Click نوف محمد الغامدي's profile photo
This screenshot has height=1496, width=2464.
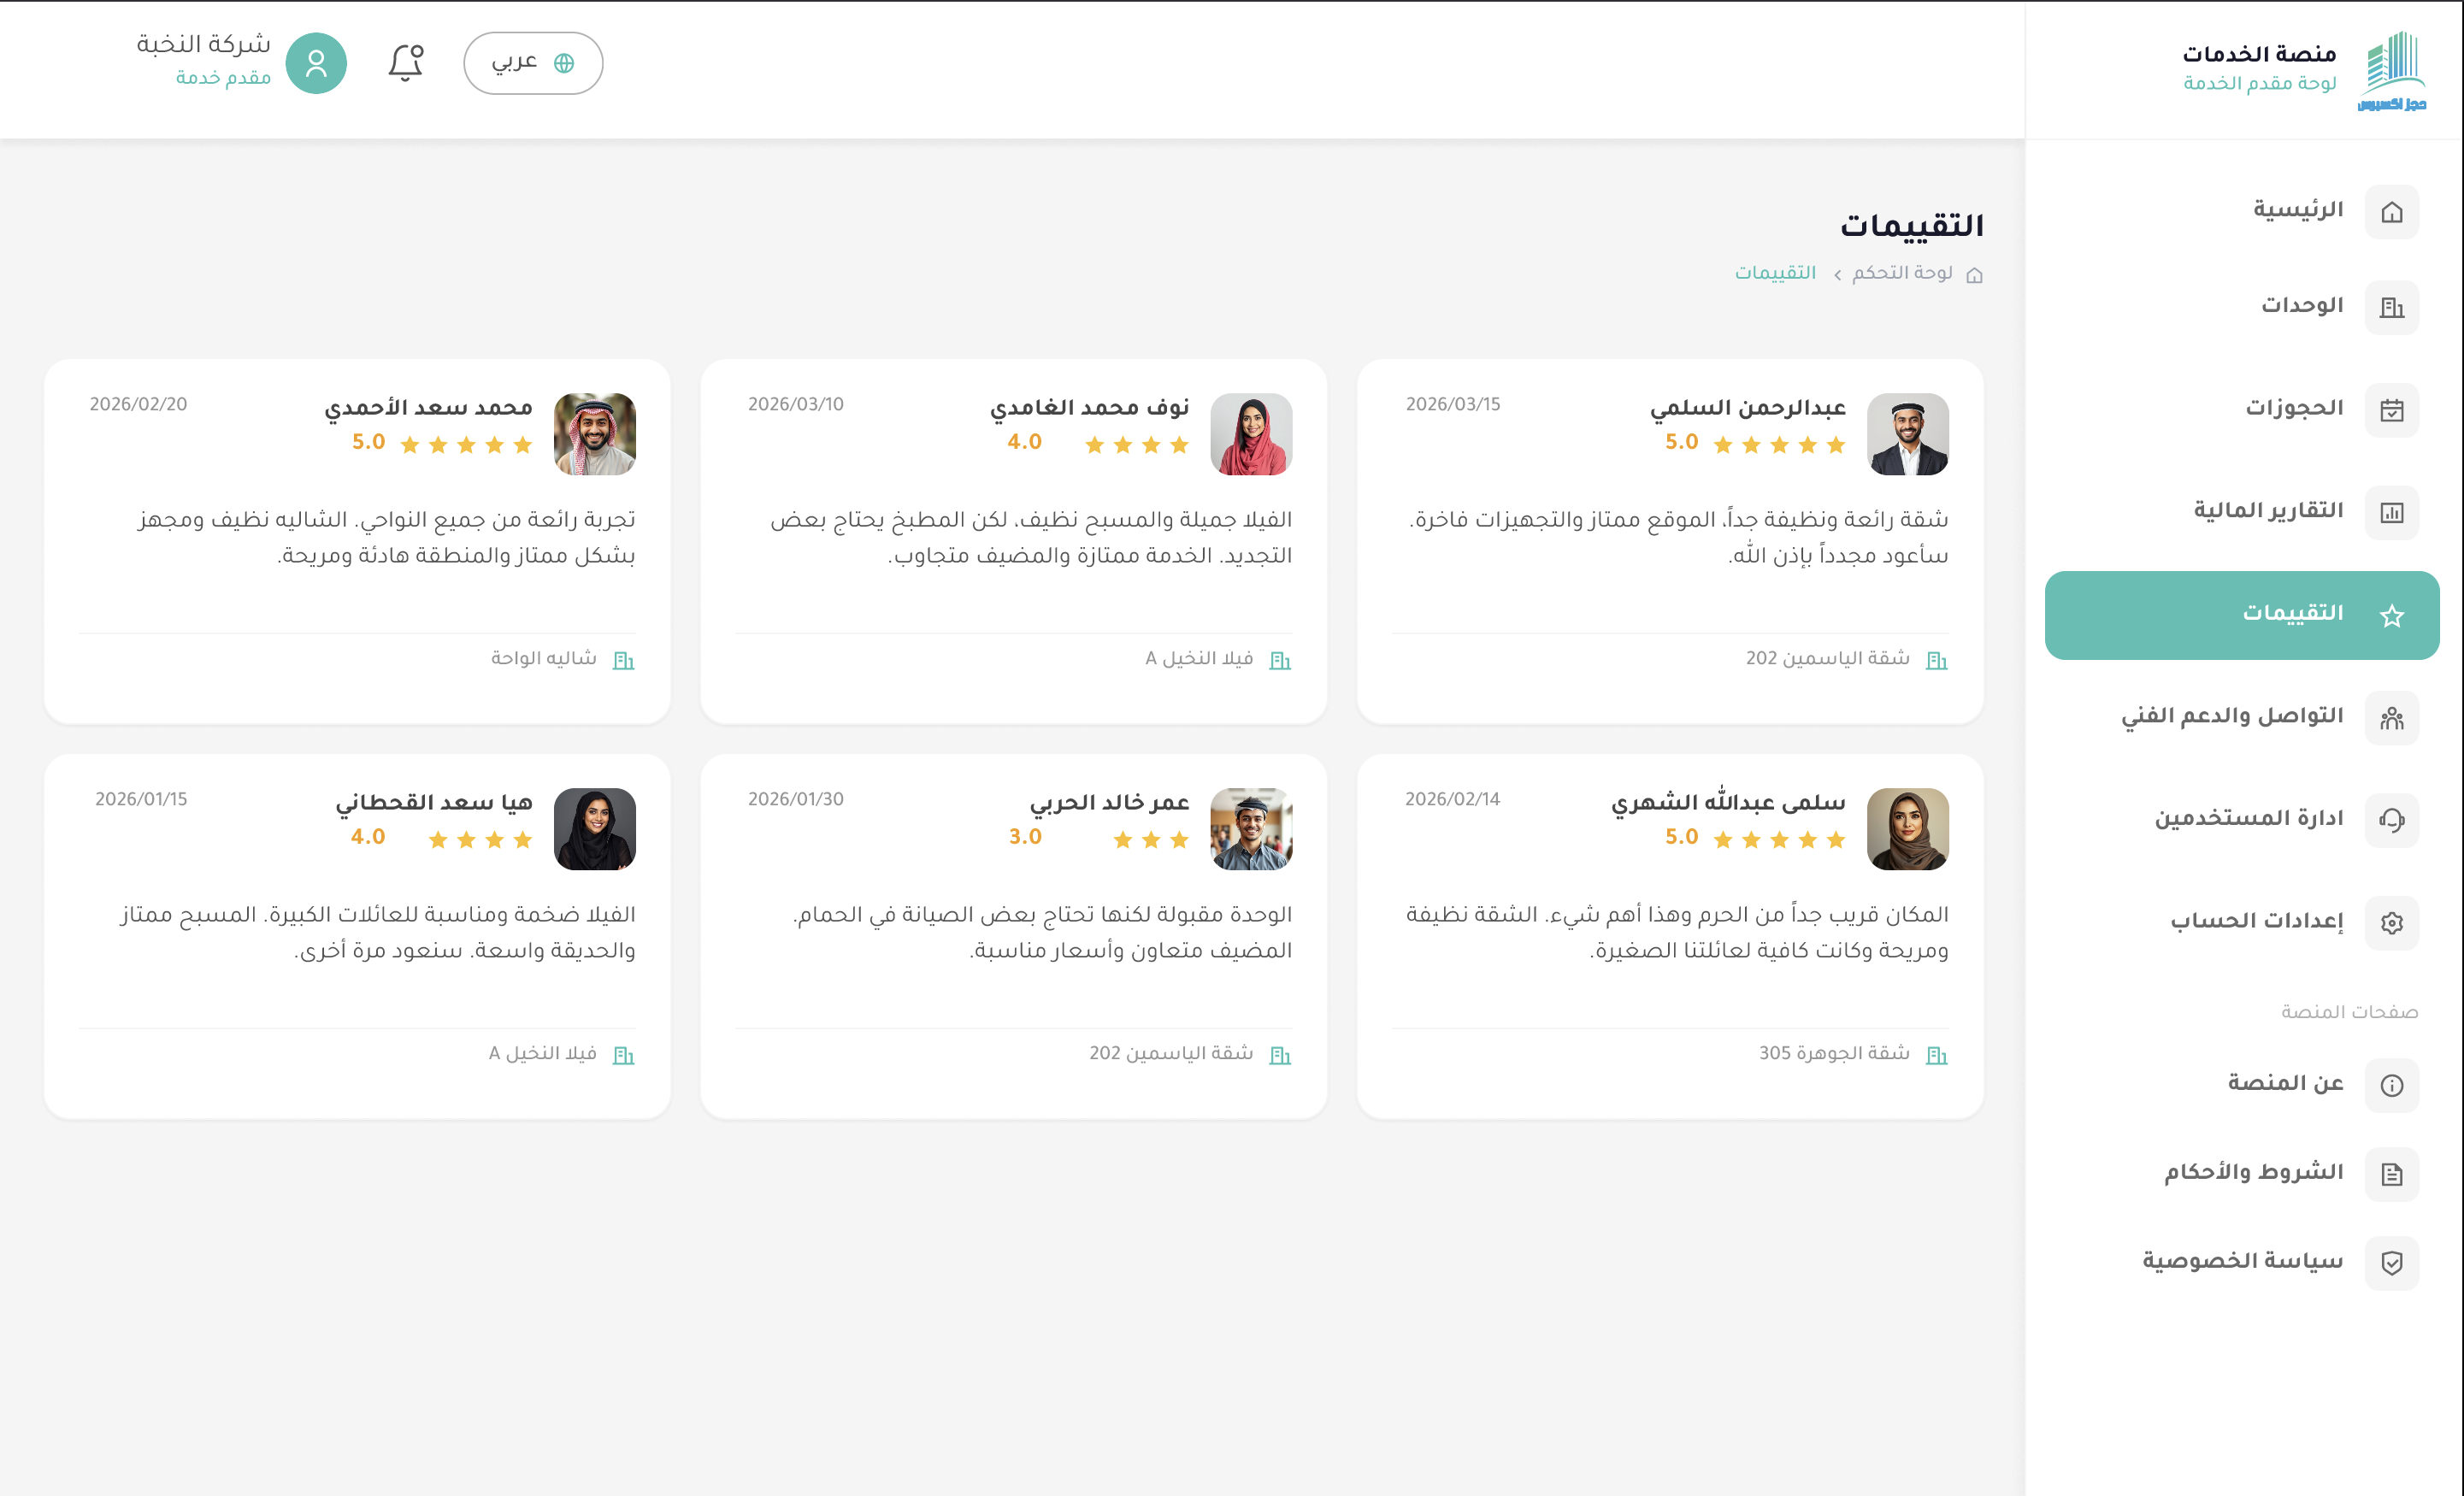coord(1251,434)
